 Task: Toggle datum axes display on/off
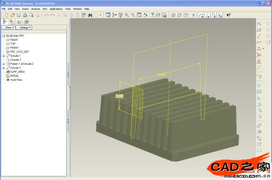pos(207,15)
